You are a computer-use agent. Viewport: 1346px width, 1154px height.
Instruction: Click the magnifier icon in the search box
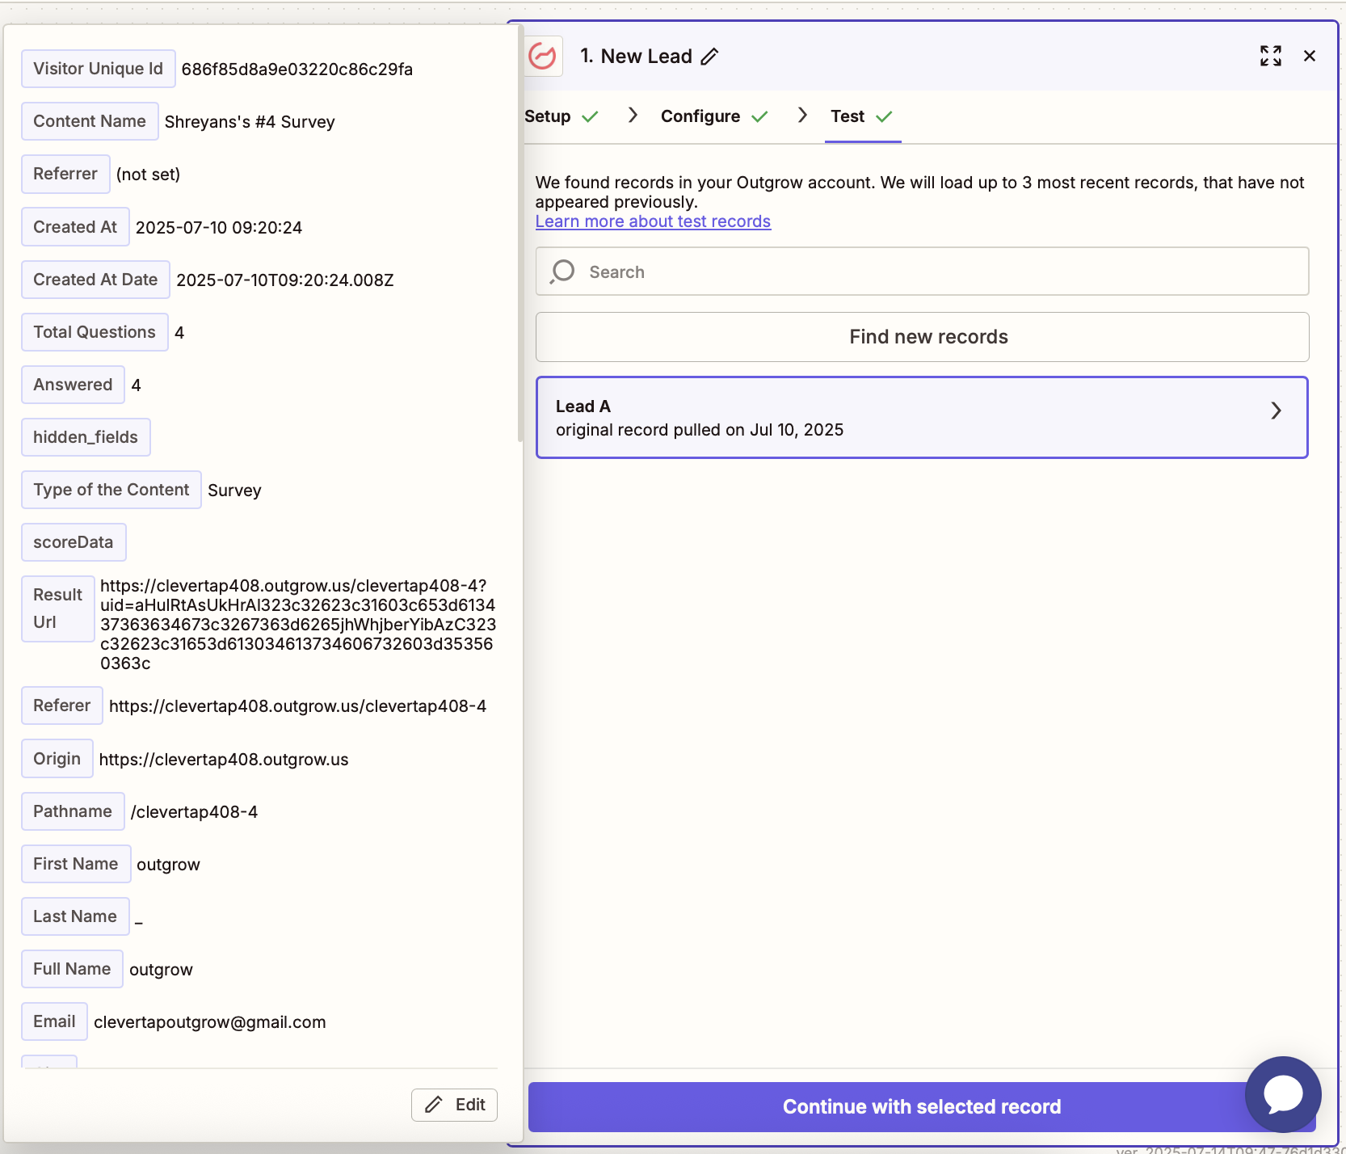562,272
